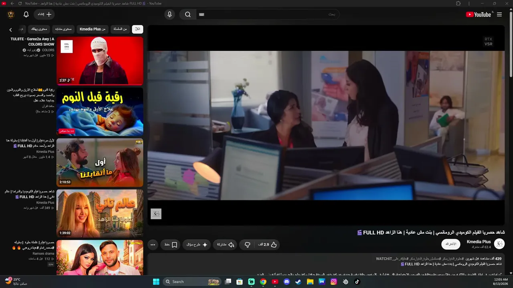Reload the page in the browser

click(20, 4)
